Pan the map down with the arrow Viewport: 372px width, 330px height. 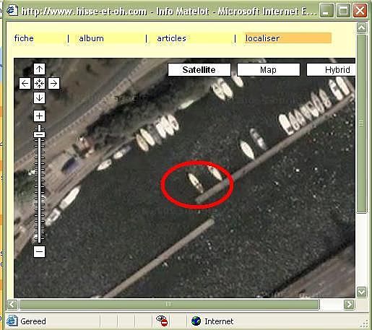39,98
